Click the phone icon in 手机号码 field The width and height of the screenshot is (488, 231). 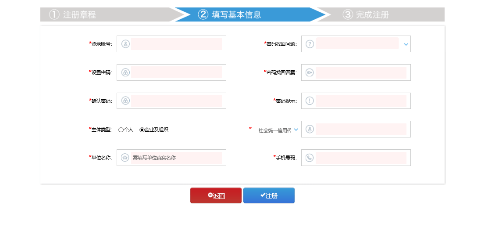310,158
